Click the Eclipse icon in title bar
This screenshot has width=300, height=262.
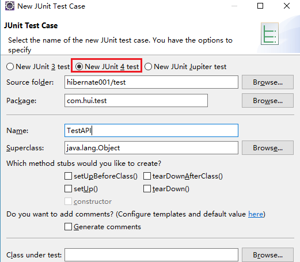pos(10,6)
